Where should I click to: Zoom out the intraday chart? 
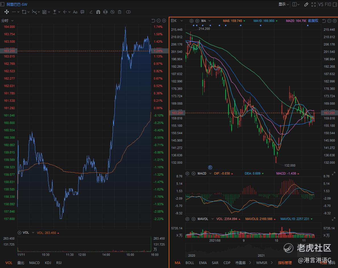(x=159, y=21)
